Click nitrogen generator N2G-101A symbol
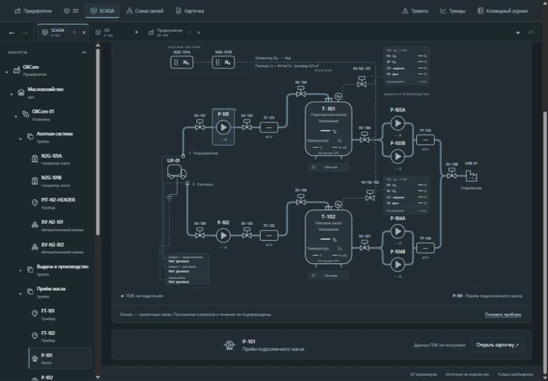548x381 pixels. pyautogui.click(x=182, y=62)
